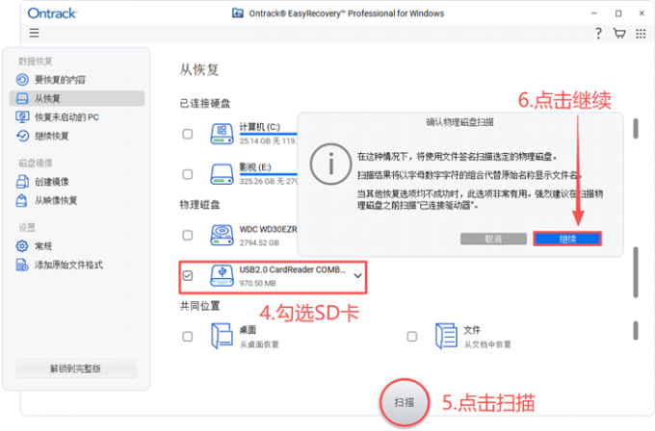Click the 影视 (E:) usage bar
The height and width of the screenshot is (431, 655).
pos(268,174)
